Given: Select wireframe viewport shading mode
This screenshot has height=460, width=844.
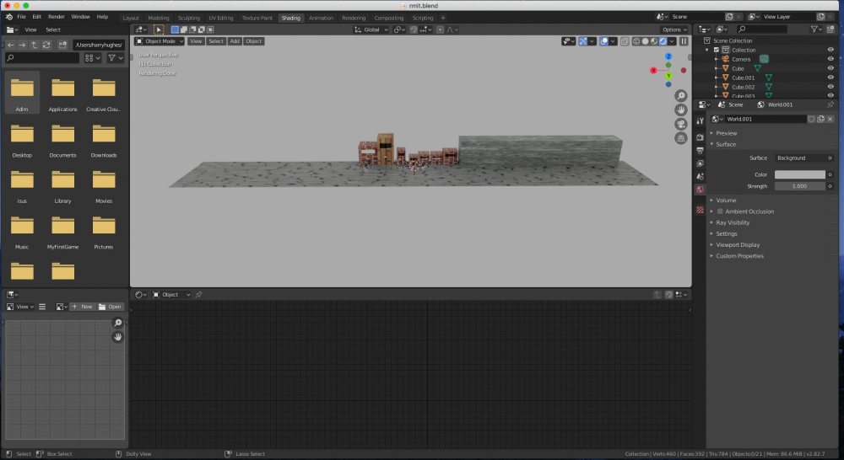Looking at the screenshot, I should point(636,41).
